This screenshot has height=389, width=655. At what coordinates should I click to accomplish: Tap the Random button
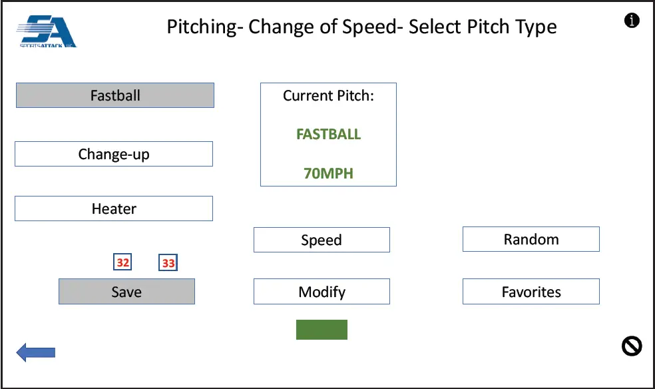click(x=531, y=239)
